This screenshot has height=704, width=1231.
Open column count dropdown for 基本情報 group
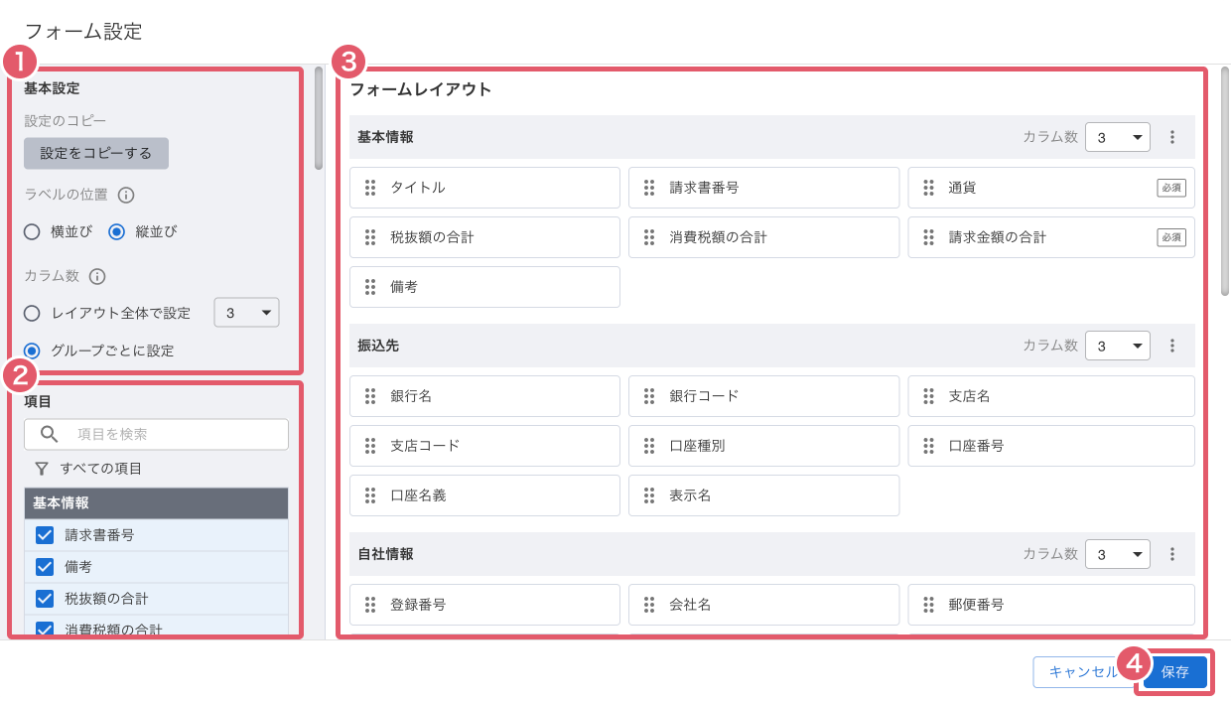1117,137
